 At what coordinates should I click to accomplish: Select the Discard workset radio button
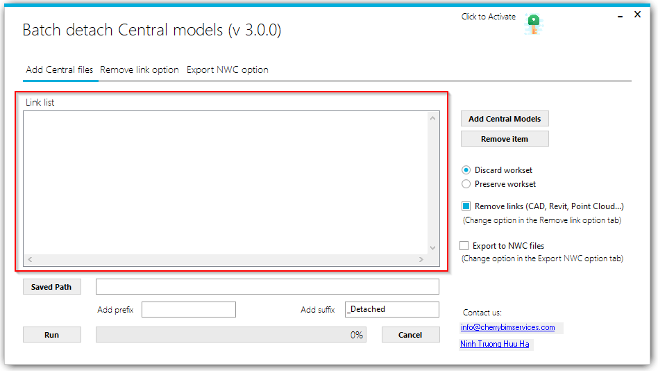[466, 170]
